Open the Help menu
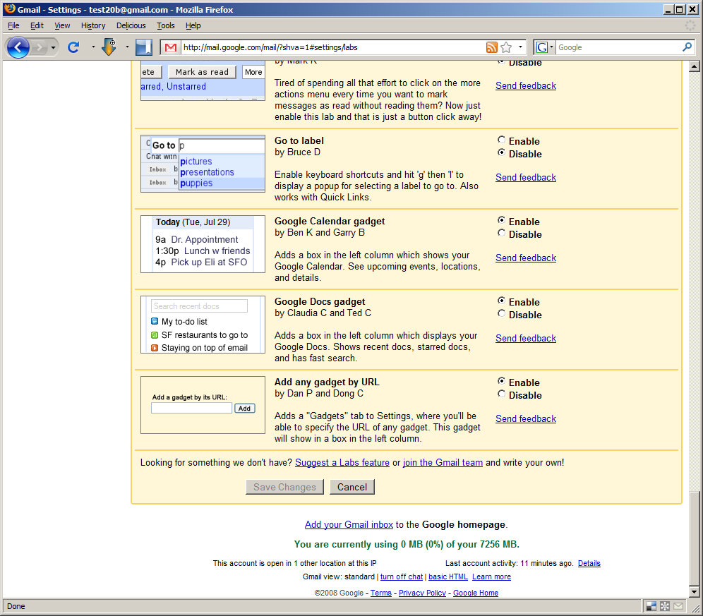The height and width of the screenshot is (616, 703). pos(193,25)
